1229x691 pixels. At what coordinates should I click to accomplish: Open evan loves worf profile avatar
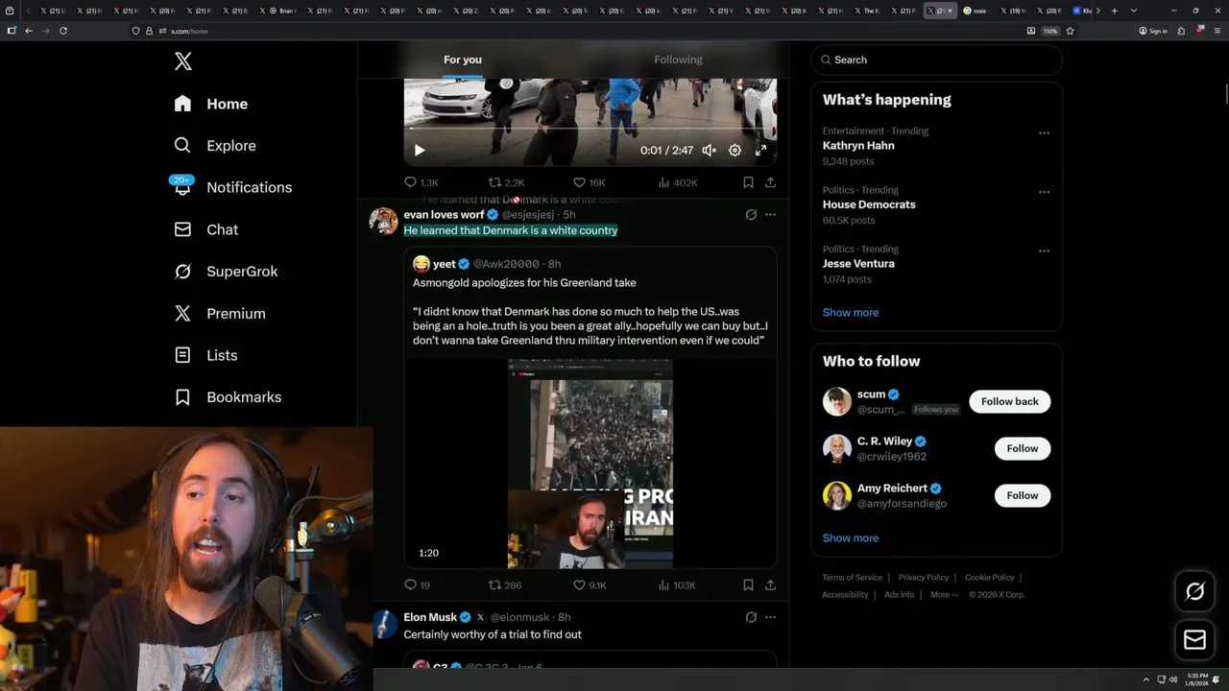tap(383, 221)
